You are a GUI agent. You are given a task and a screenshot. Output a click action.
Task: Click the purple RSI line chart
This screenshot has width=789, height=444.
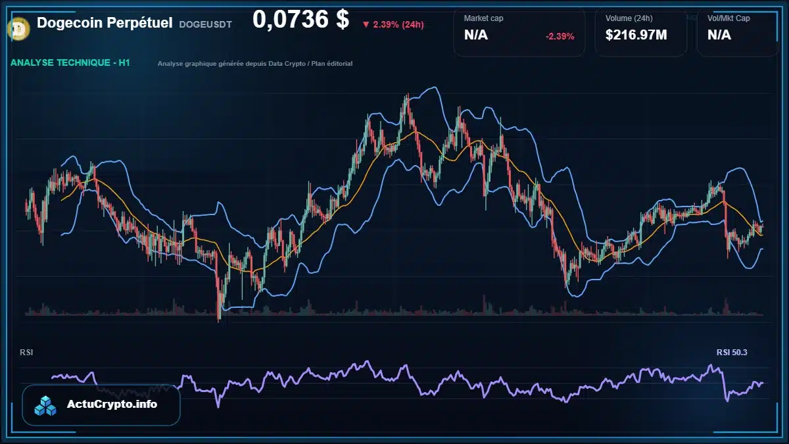point(408,383)
